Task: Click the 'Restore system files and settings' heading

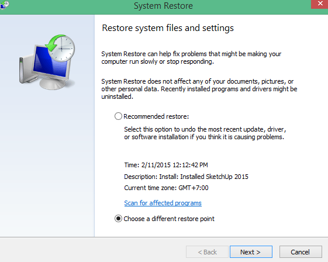Action: pyautogui.click(x=168, y=28)
